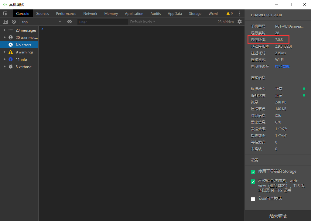
Task: Expand the 23 messages group
Action: pos(5,30)
